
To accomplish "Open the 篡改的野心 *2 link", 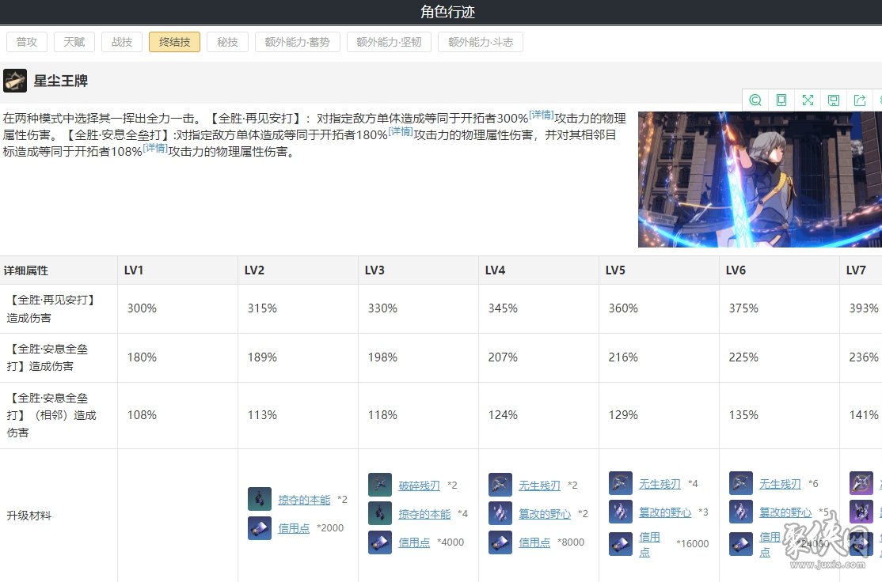I will tap(545, 514).
